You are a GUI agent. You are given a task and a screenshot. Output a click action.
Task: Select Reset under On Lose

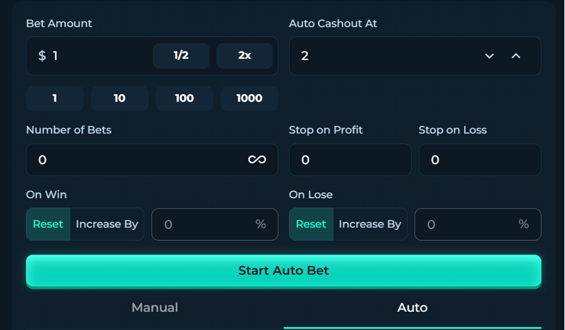pos(311,224)
